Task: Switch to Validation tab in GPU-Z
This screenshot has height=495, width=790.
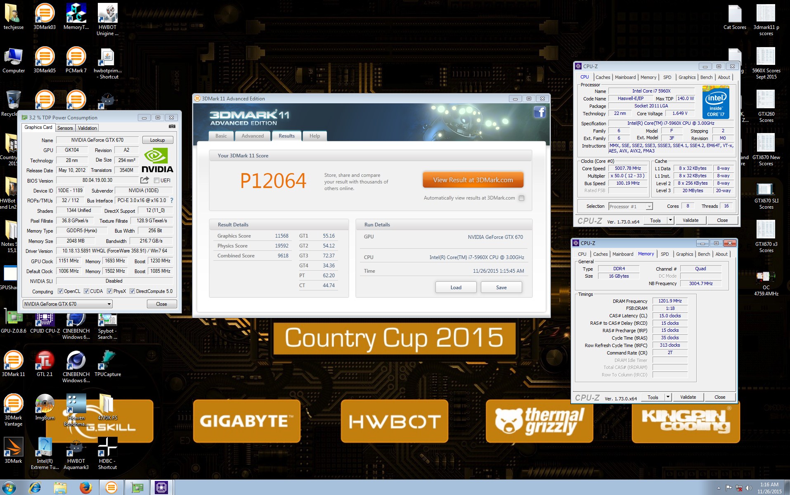Action: point(87,128)
